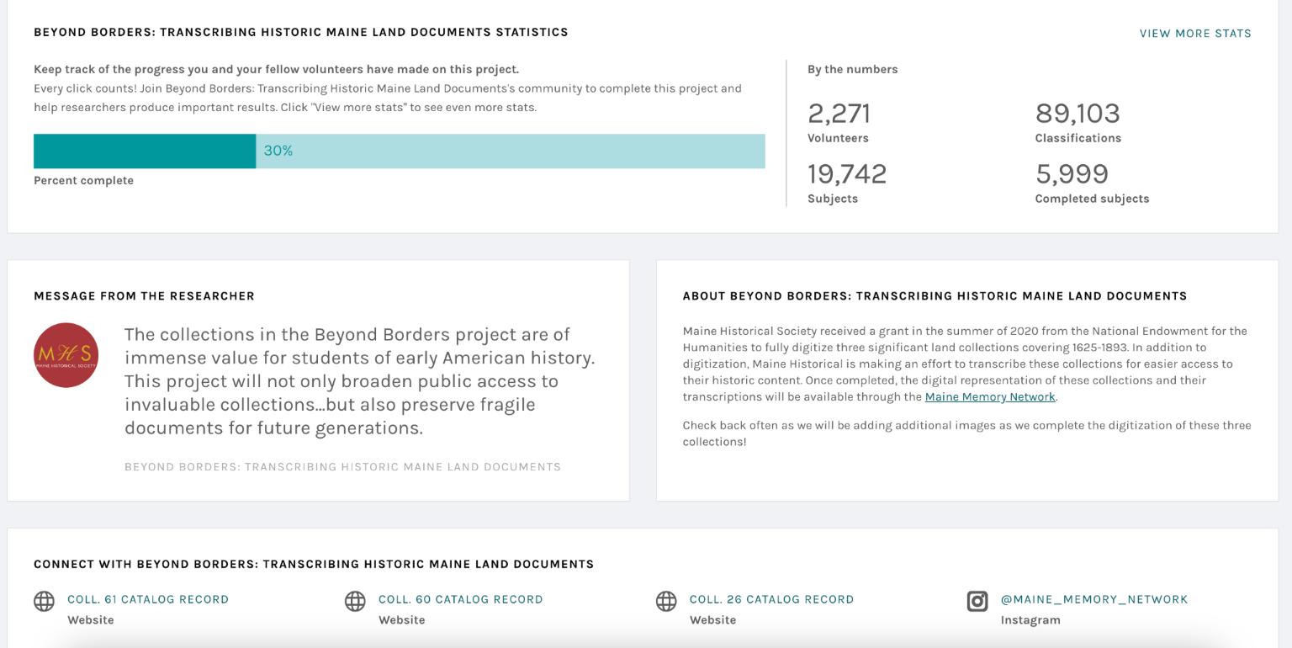Click the grey project attribution under the quote
The width and height of the screenshot is (1292, 648).
tap(342, 467)
